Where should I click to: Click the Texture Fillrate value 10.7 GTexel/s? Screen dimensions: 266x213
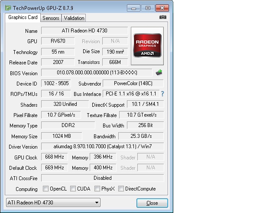(142, 115)
